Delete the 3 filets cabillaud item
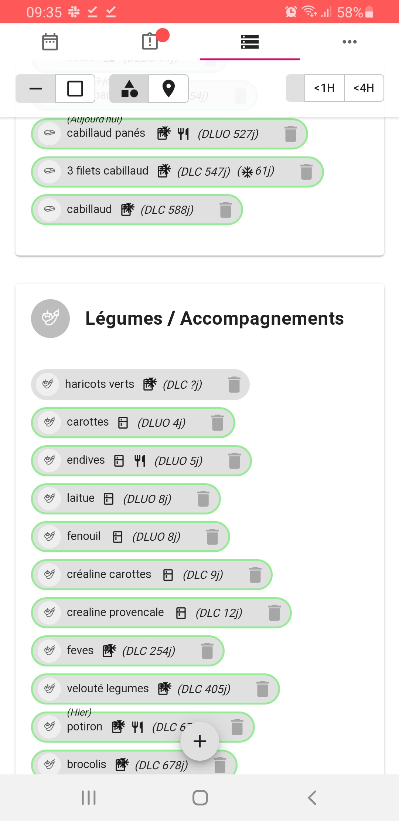 point(306,172)
